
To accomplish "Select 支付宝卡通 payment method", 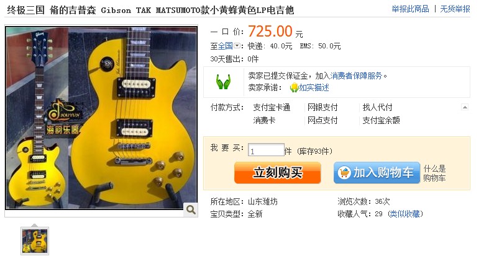I will tap(272, 108).
